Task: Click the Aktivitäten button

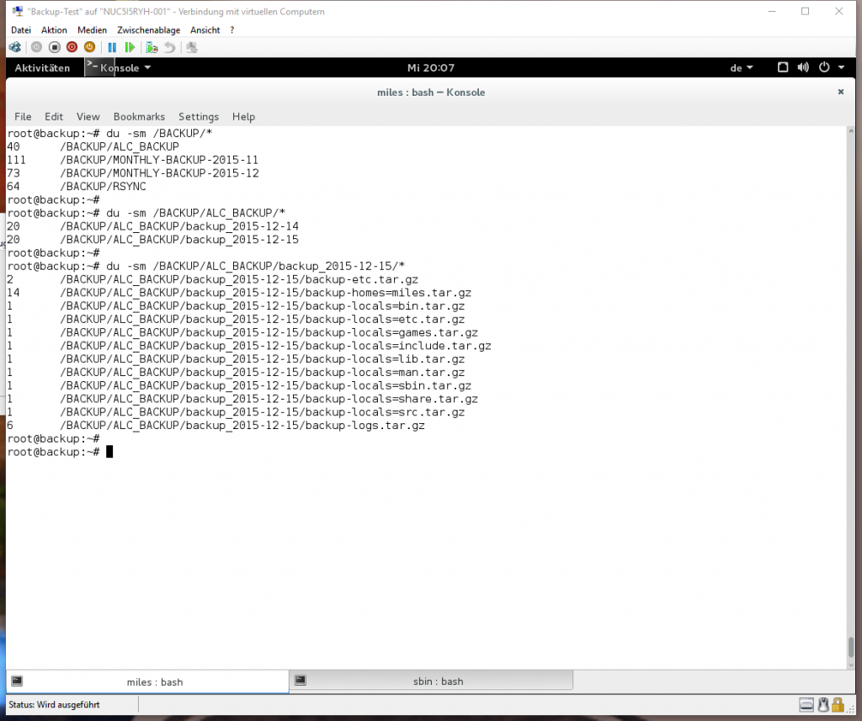Action: point(42,67)
